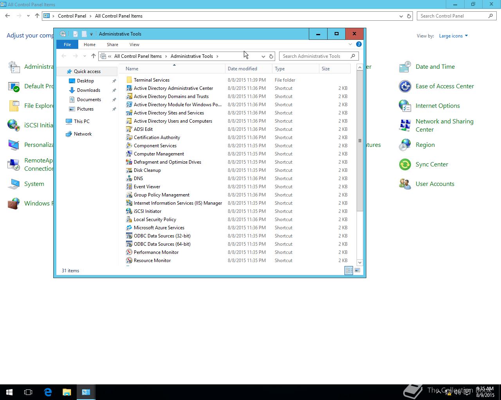Screen dimensions: 501x400
Task: Expand chevron after Control Panel breadcrumb
Action: click(90, 16)
